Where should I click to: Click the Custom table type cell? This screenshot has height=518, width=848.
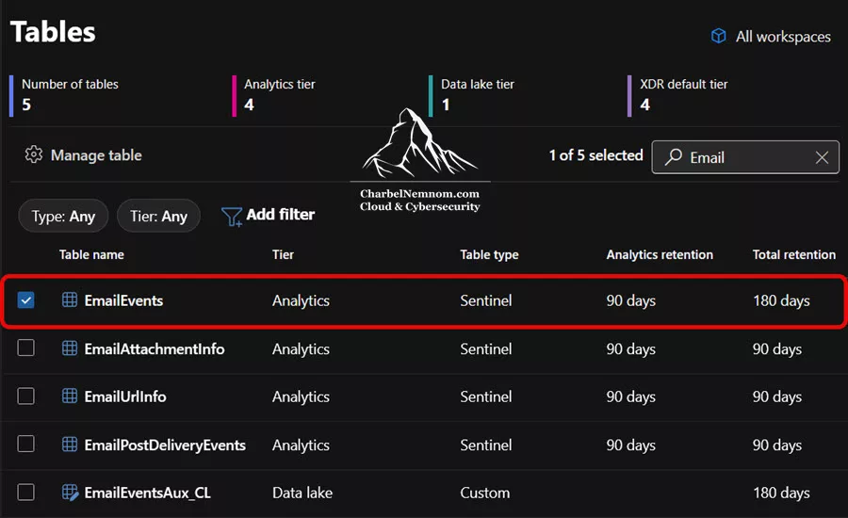484,493
